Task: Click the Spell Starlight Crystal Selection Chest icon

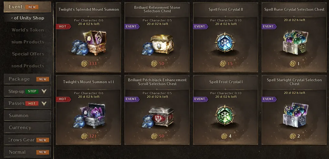Action: 294,115
